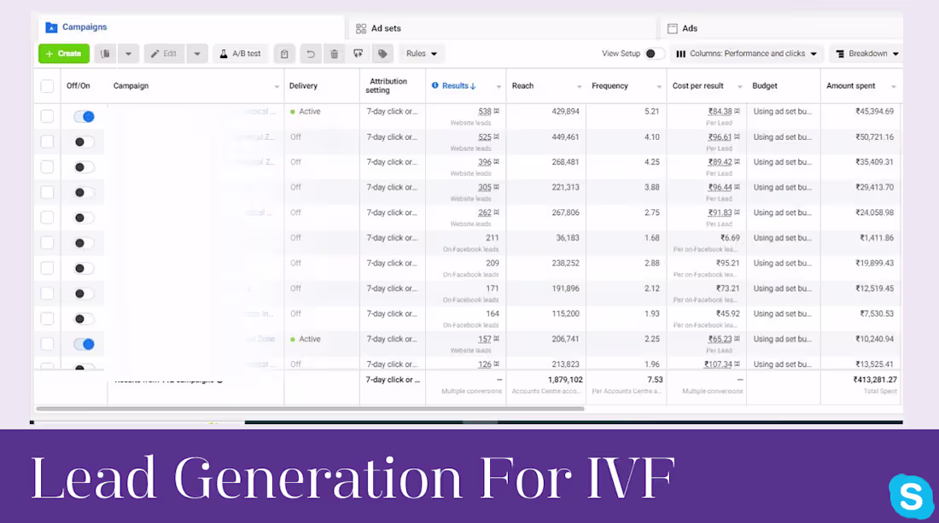This screenshot has height=523, width=939.
Task: Click attribution icon beside ₹96.61 cost
Action: [x=738, y=137]
